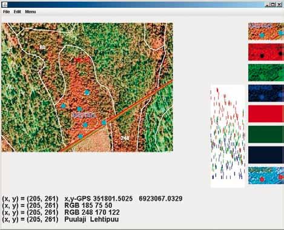This screenshot has width=284, height=230.
Task: Select the solid dark navy color swatch
Action: 266,155
